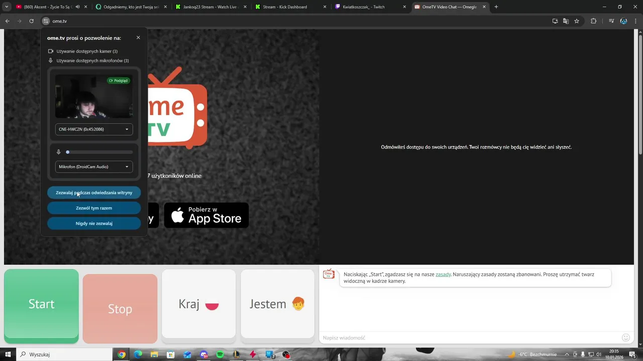Click Używanie dostępnych kamer (3) text
Image resolution: width=643 pixels, height=361 pixels.
coord(87,51)
